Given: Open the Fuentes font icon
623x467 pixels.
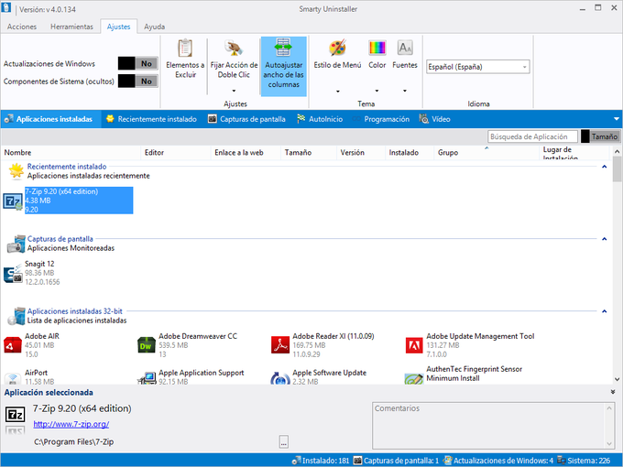Looking at the screenshot, I should coord(405,48).
